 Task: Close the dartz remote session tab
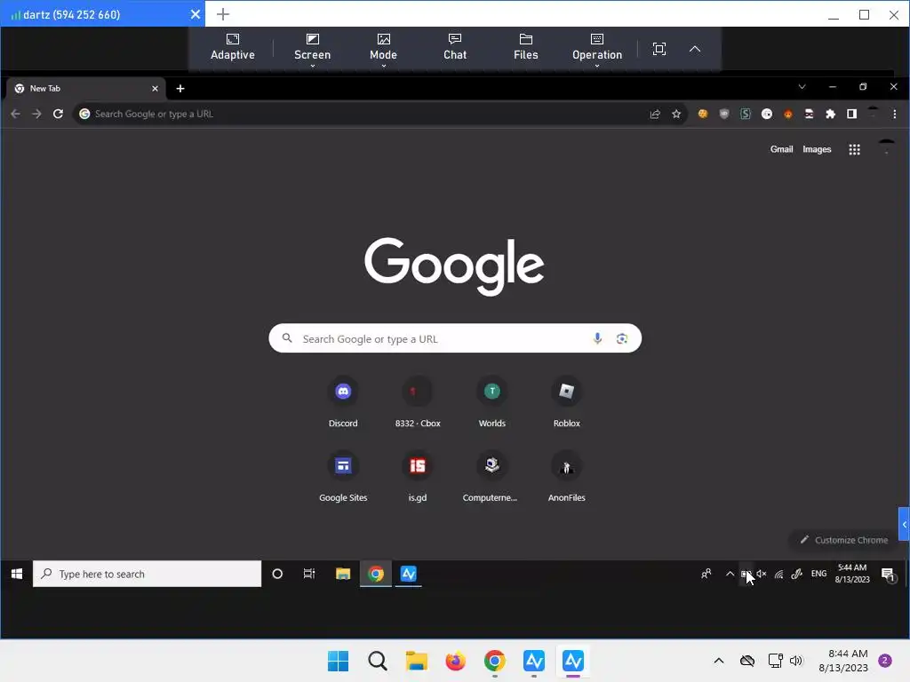click(x=195, y=14)
